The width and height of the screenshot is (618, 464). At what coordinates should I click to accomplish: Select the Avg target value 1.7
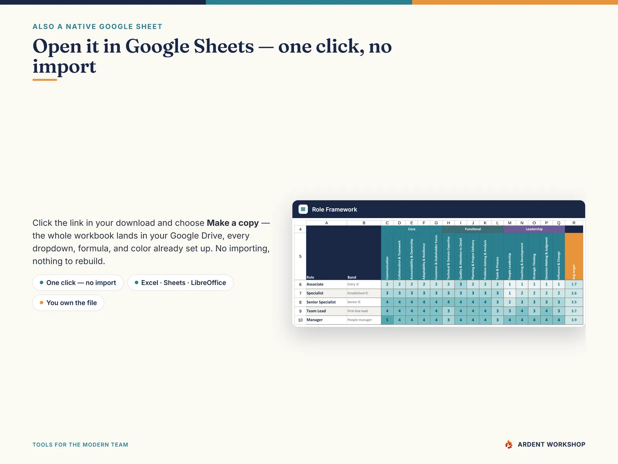click(x=574, y=284)
